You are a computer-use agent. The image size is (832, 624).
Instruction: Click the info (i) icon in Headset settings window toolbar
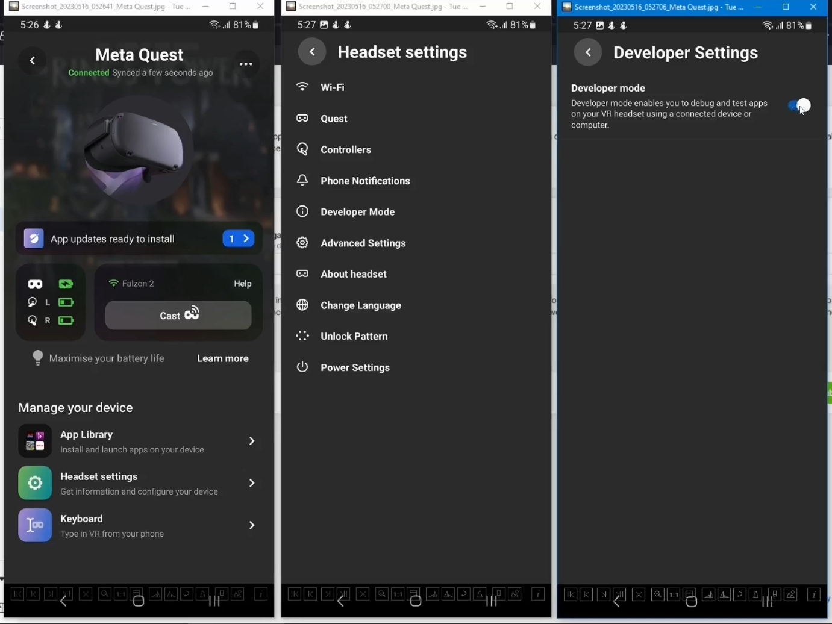[x=538, y=594]
